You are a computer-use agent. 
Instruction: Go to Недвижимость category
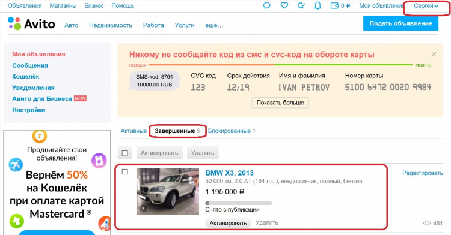click(111, 25)
